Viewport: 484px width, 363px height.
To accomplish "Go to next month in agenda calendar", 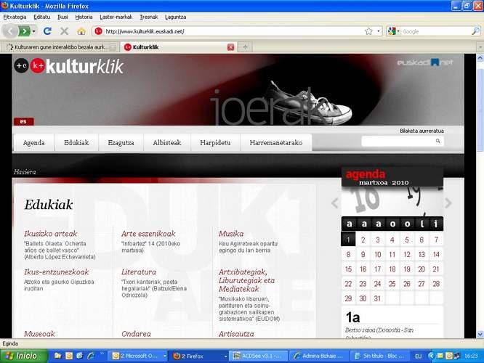I will tap(448, 203).
